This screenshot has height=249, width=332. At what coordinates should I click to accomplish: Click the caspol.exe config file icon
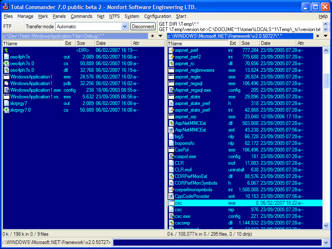click(171, 156)
